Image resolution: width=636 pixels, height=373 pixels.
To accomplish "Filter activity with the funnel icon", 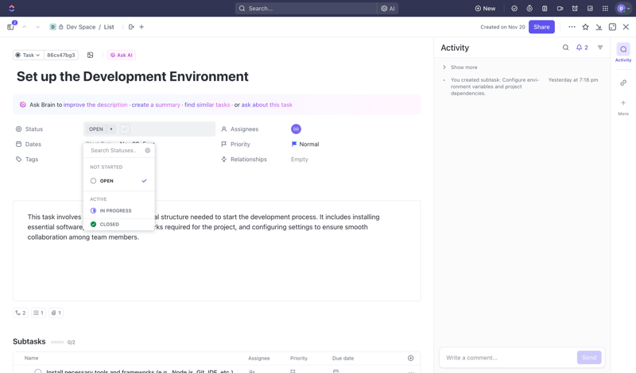I will [600, 48].
